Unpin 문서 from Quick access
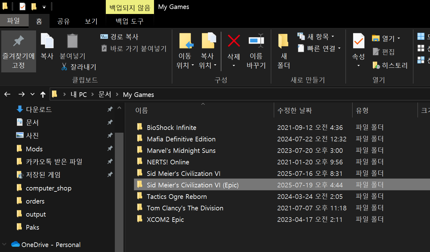The width and height of the screenshot is (430, 252). [x=110, y=122]
